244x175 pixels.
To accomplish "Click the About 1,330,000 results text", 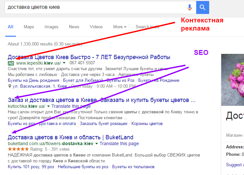I will [x=45, y=44].
